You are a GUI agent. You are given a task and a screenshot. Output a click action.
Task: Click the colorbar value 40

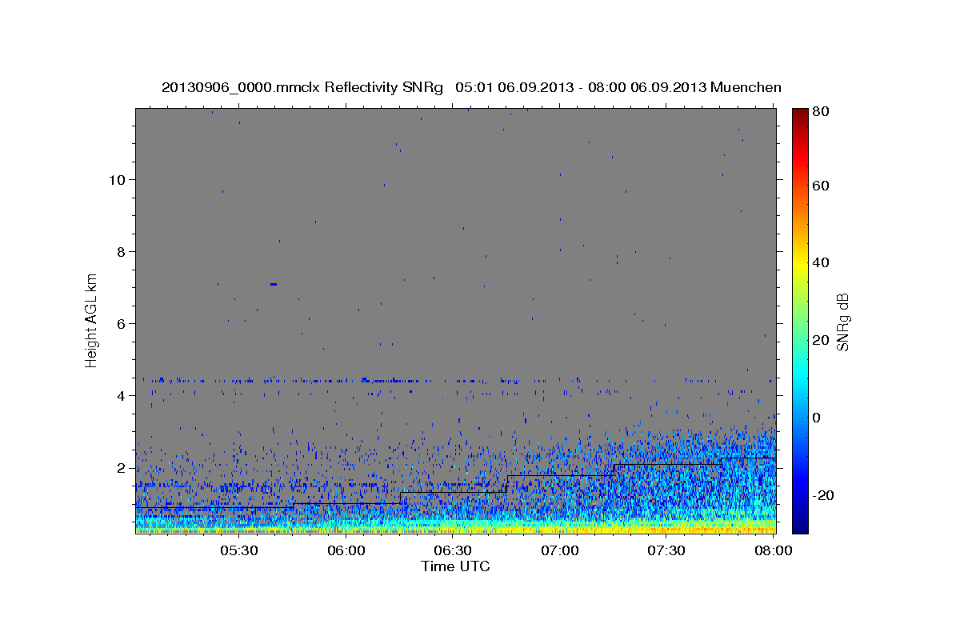click(x=822, y=262)
